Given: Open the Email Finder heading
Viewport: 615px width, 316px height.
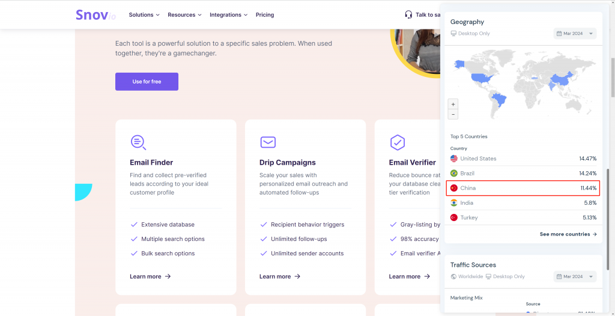Looking at the screenshot, I should pos(151,163).
